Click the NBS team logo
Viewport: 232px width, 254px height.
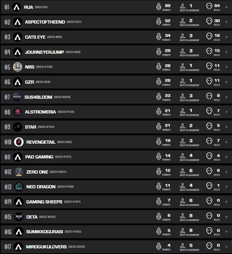[x=18, y=67]
